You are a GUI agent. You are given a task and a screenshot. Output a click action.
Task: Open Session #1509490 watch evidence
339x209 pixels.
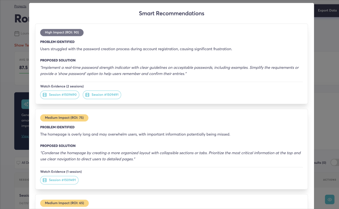click(x=60, y=95)
